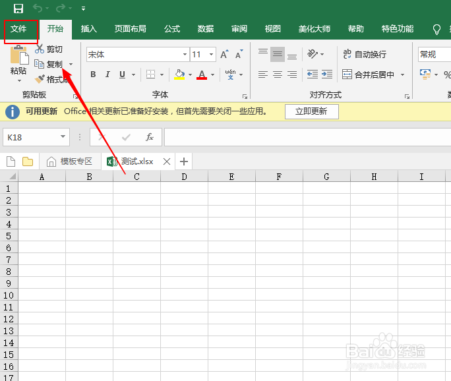Open Customize Quick Access Toolbar arrow
Screen dimensions: 451x381
tap(83, 9)
